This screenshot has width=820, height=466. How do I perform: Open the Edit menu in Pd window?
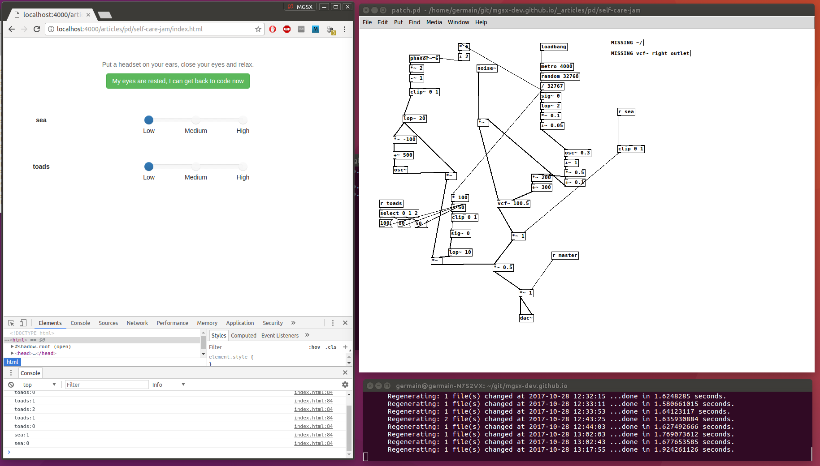point(382,22)
